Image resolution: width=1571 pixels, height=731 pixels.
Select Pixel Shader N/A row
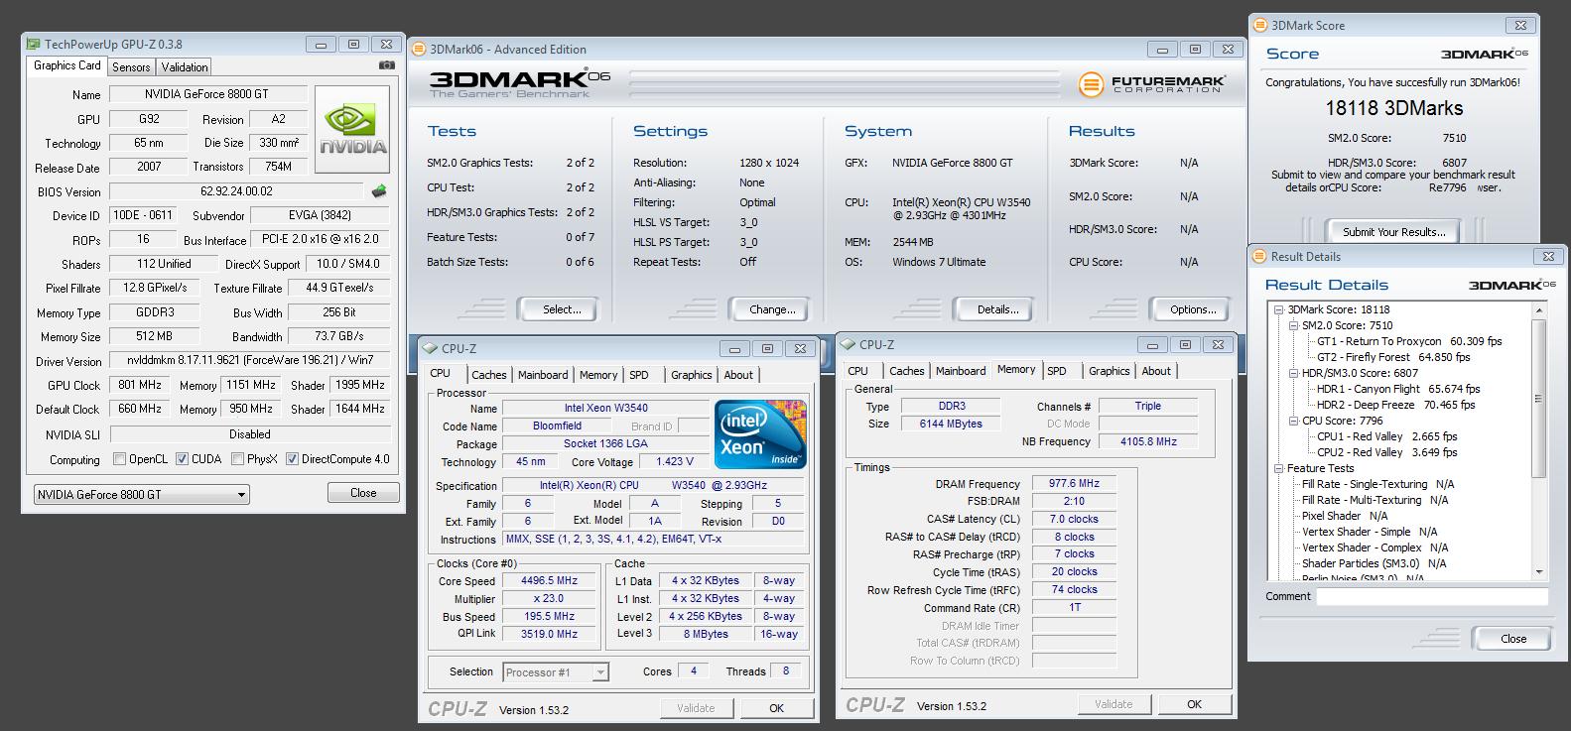click(1345, 516)
